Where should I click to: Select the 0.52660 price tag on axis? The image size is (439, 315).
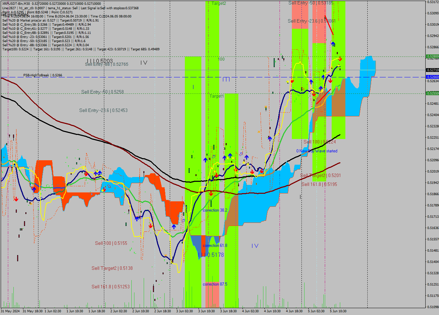coord(432,77)
